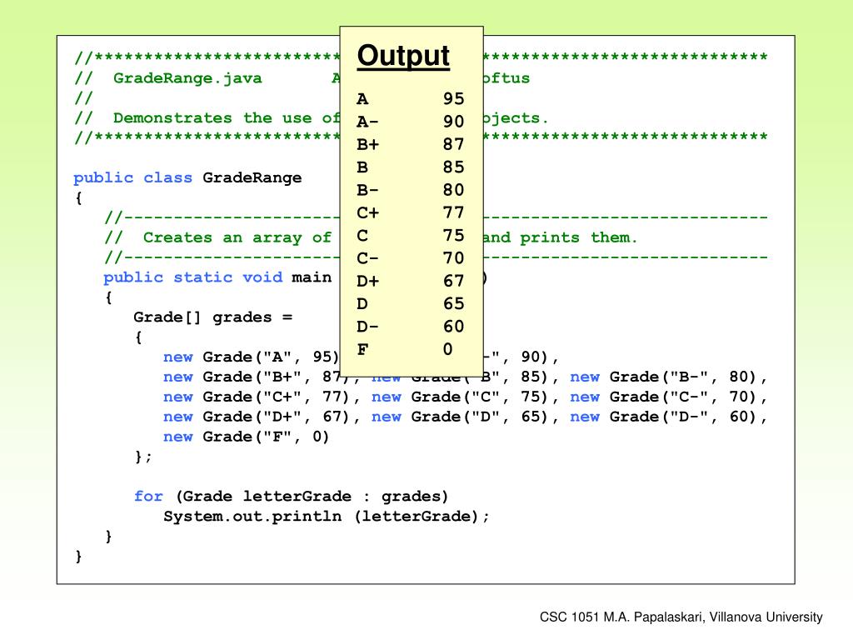Screen dimensions: 853x640
Task: Click the "Creates an array of" comment
Action: 237,237
